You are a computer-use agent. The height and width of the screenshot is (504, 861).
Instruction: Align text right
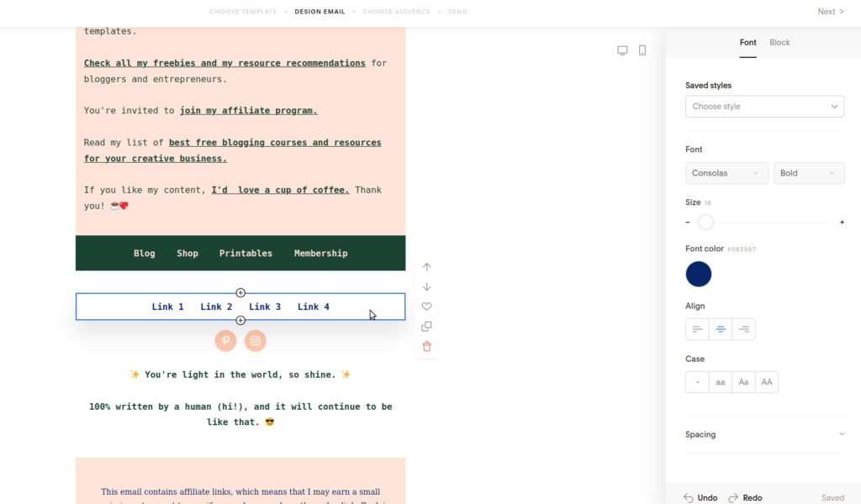743,329
